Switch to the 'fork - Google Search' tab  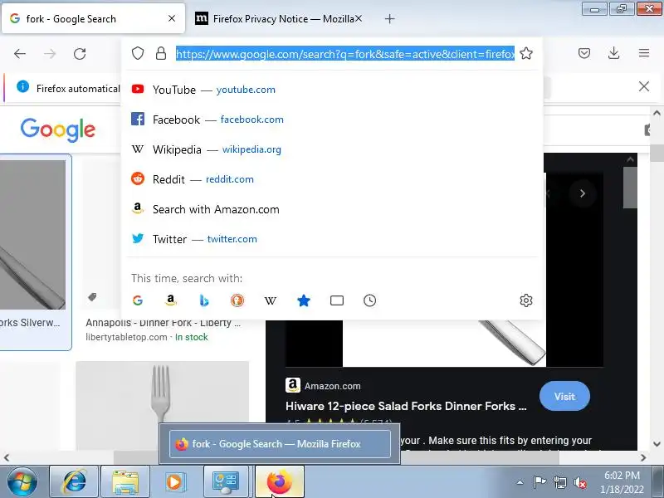93,18
